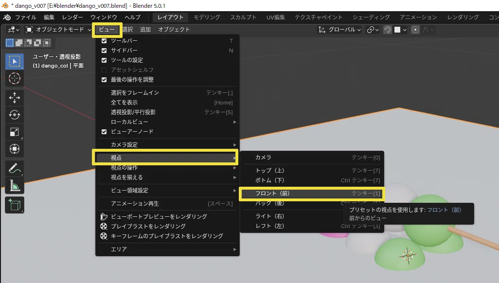Open the オブジェクト header menu

tap(174, 30)
